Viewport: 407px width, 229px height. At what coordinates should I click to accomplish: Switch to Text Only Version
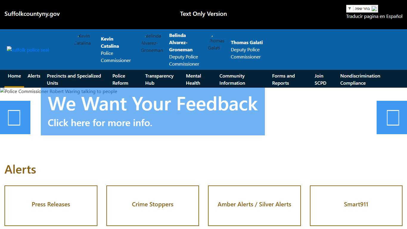(203, 14)
